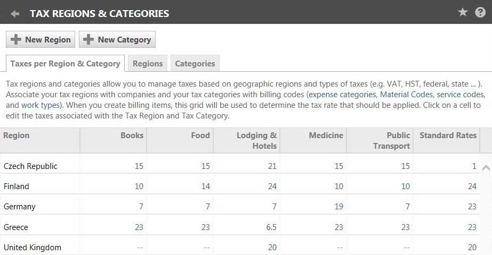
Task: Click the back arrow icon in header
Action: pos(15,13)
